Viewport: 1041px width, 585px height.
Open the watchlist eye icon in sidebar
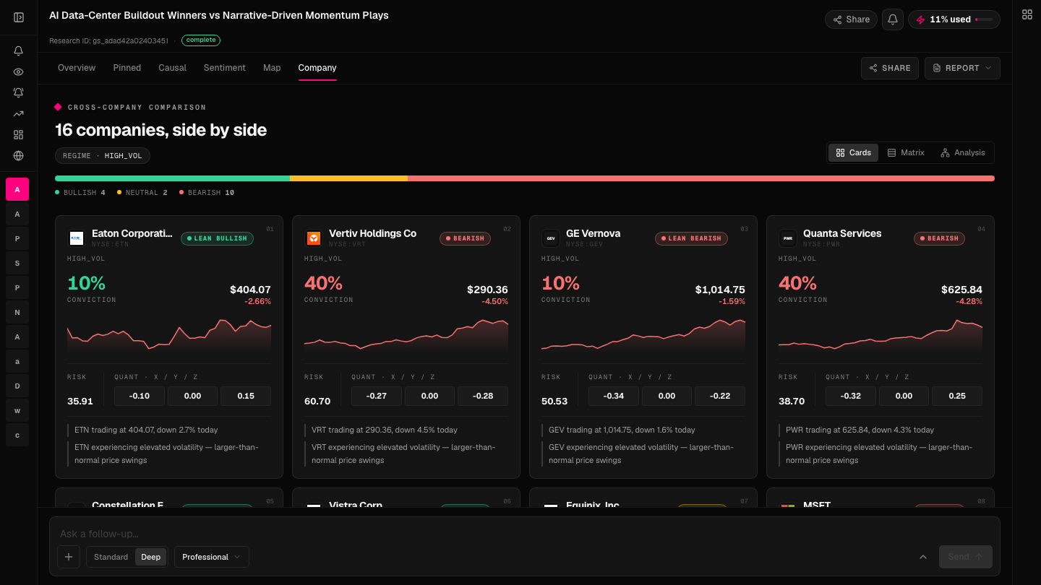pos(19,72)
